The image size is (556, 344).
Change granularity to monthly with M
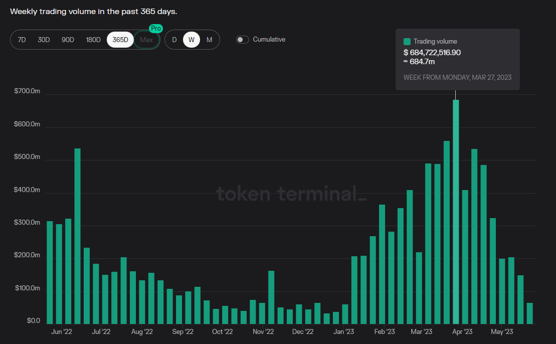(209, 40)
